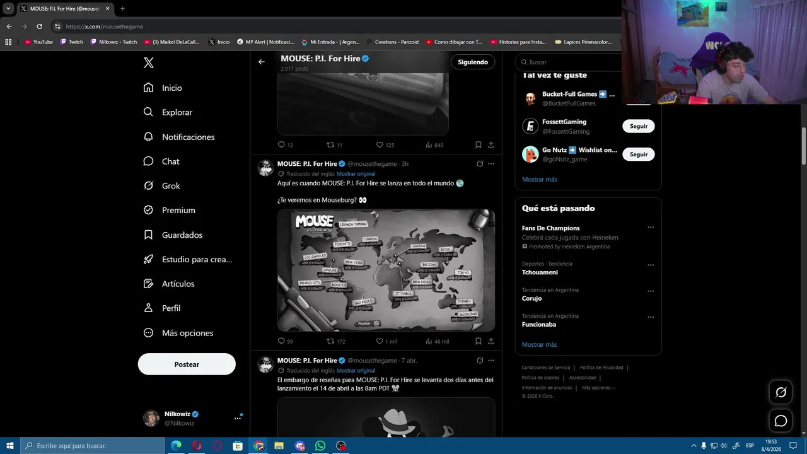Screen dimensions: 807x454
Task: Open Grok explain on the 3h tweet
Action: pos(480,164)
